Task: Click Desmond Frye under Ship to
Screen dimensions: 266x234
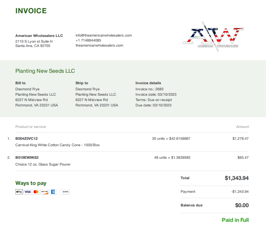Action: click(x=88, y=89)
